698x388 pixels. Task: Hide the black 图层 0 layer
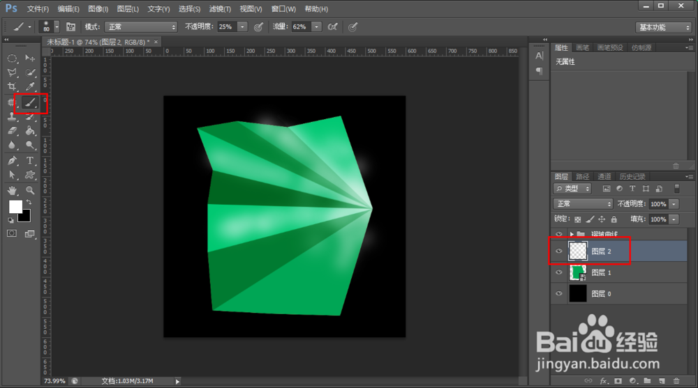(558, 294)
